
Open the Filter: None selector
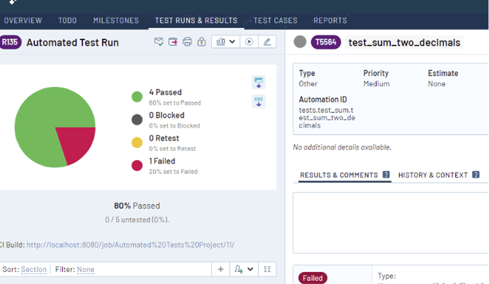pos(85,270)
